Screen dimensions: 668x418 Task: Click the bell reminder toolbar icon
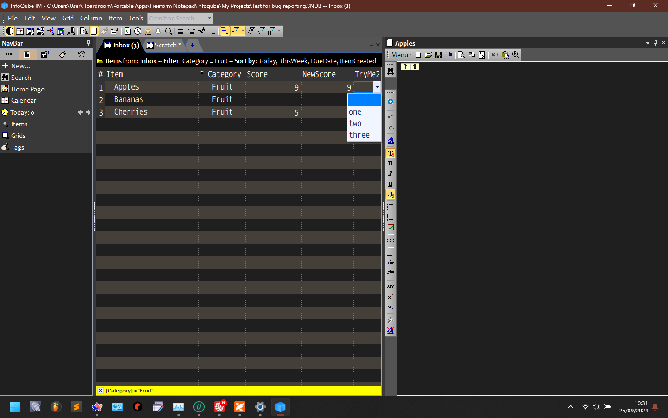tap(158, 31)
